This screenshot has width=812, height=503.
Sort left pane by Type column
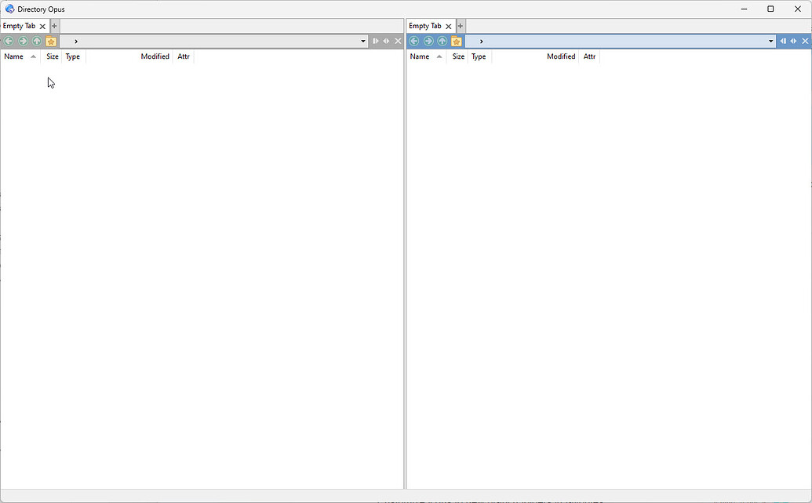click(x=74, y=56)
